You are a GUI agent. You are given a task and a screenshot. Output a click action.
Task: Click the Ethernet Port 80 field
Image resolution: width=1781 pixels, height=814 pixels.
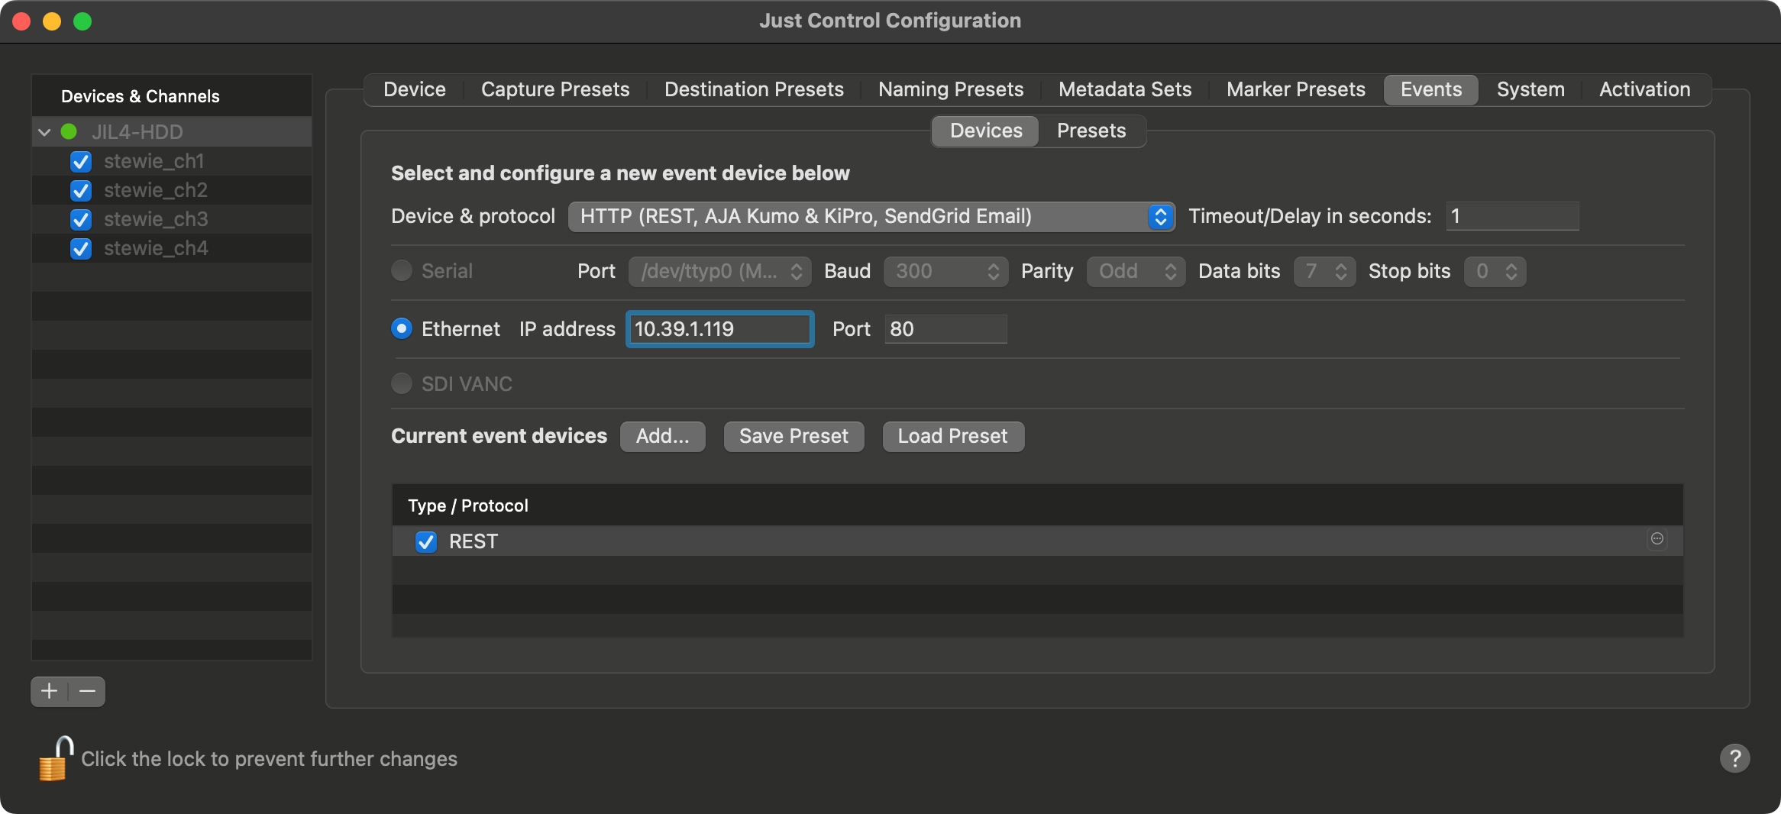945,329
